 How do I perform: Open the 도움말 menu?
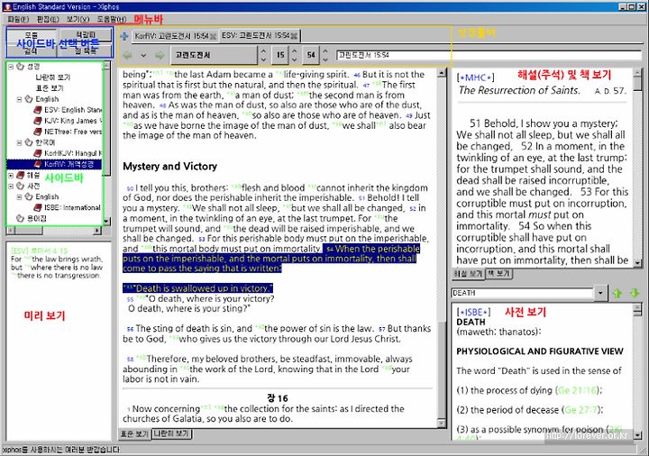point(112,20)
